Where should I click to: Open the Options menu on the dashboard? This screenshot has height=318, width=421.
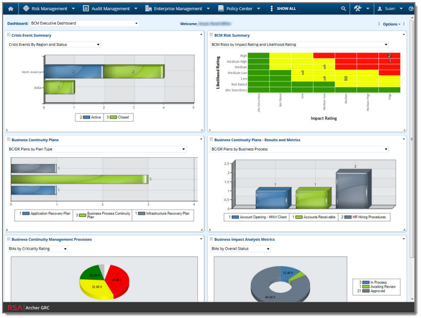click(x=390, y=24)
